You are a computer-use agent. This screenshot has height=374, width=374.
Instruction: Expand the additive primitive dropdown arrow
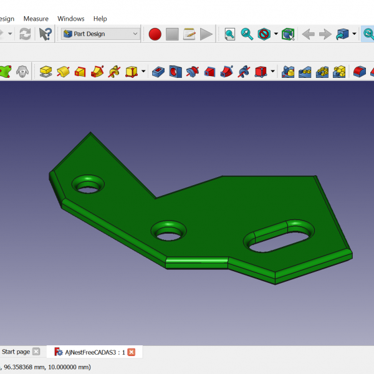143,72
